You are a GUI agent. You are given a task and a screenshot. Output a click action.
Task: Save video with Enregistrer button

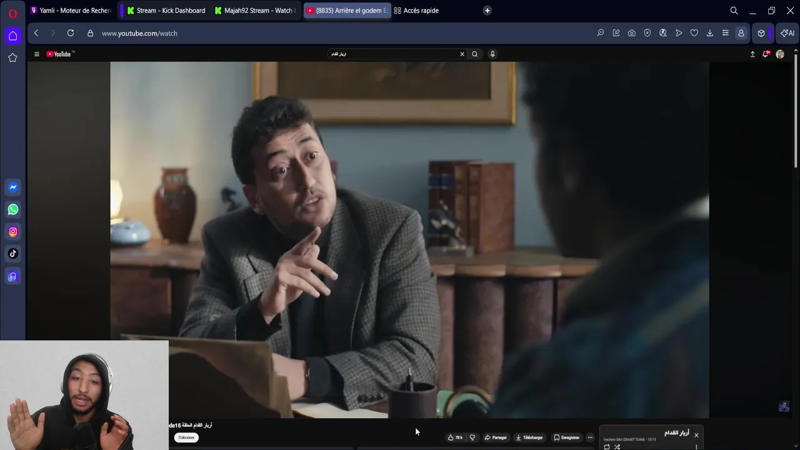pyautogui.click(x=567, y=437)
